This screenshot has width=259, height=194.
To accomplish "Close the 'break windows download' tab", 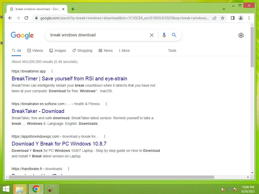I will [63, 9].
